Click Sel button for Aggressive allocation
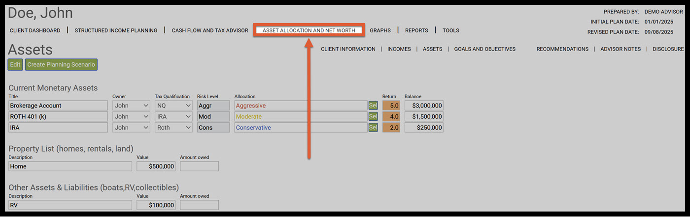 tap(373, 106)
